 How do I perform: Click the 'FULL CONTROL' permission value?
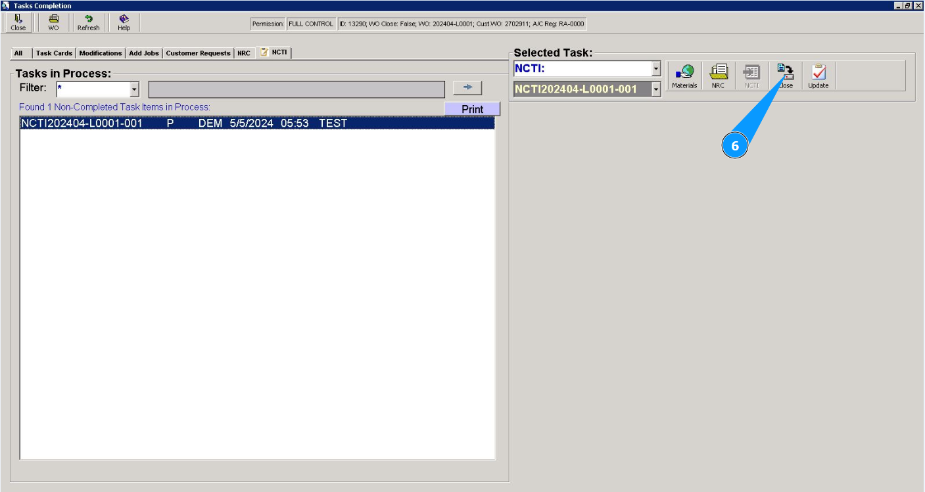pos(311,24)
